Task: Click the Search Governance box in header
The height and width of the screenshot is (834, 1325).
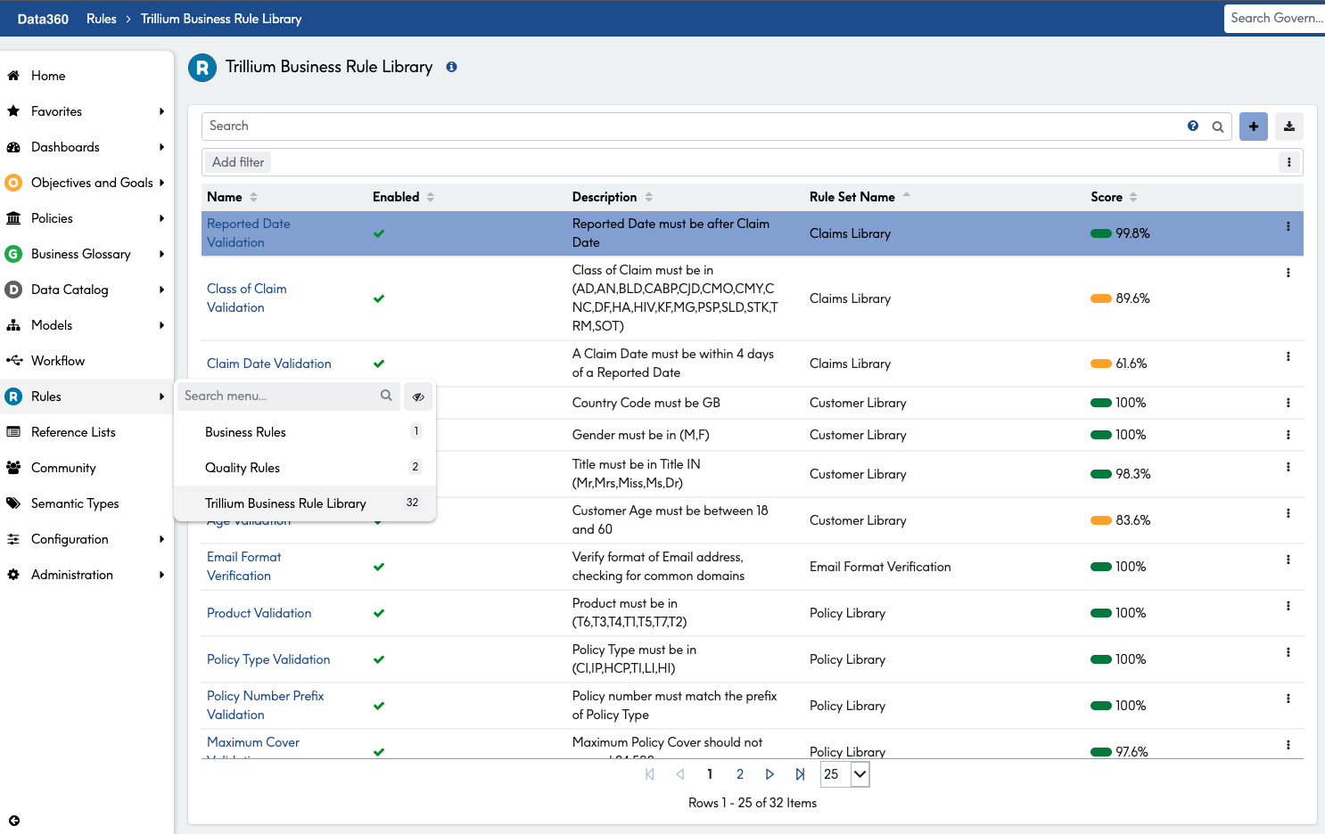Action: tap(1274, 18)
